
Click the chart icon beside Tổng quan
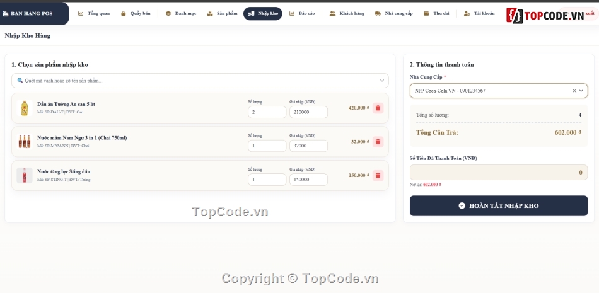pyautogui.click(x=81, y=13)
